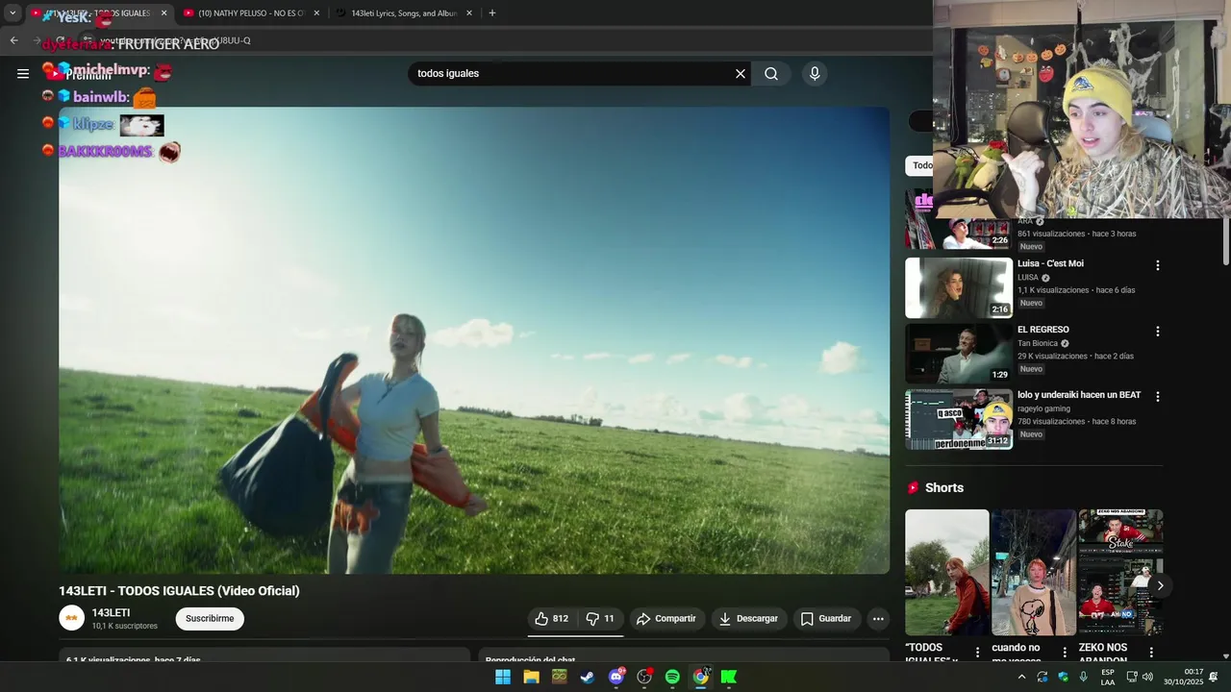
Task: Open Windows Security shield tray icon
Action: click(1063, 677)
